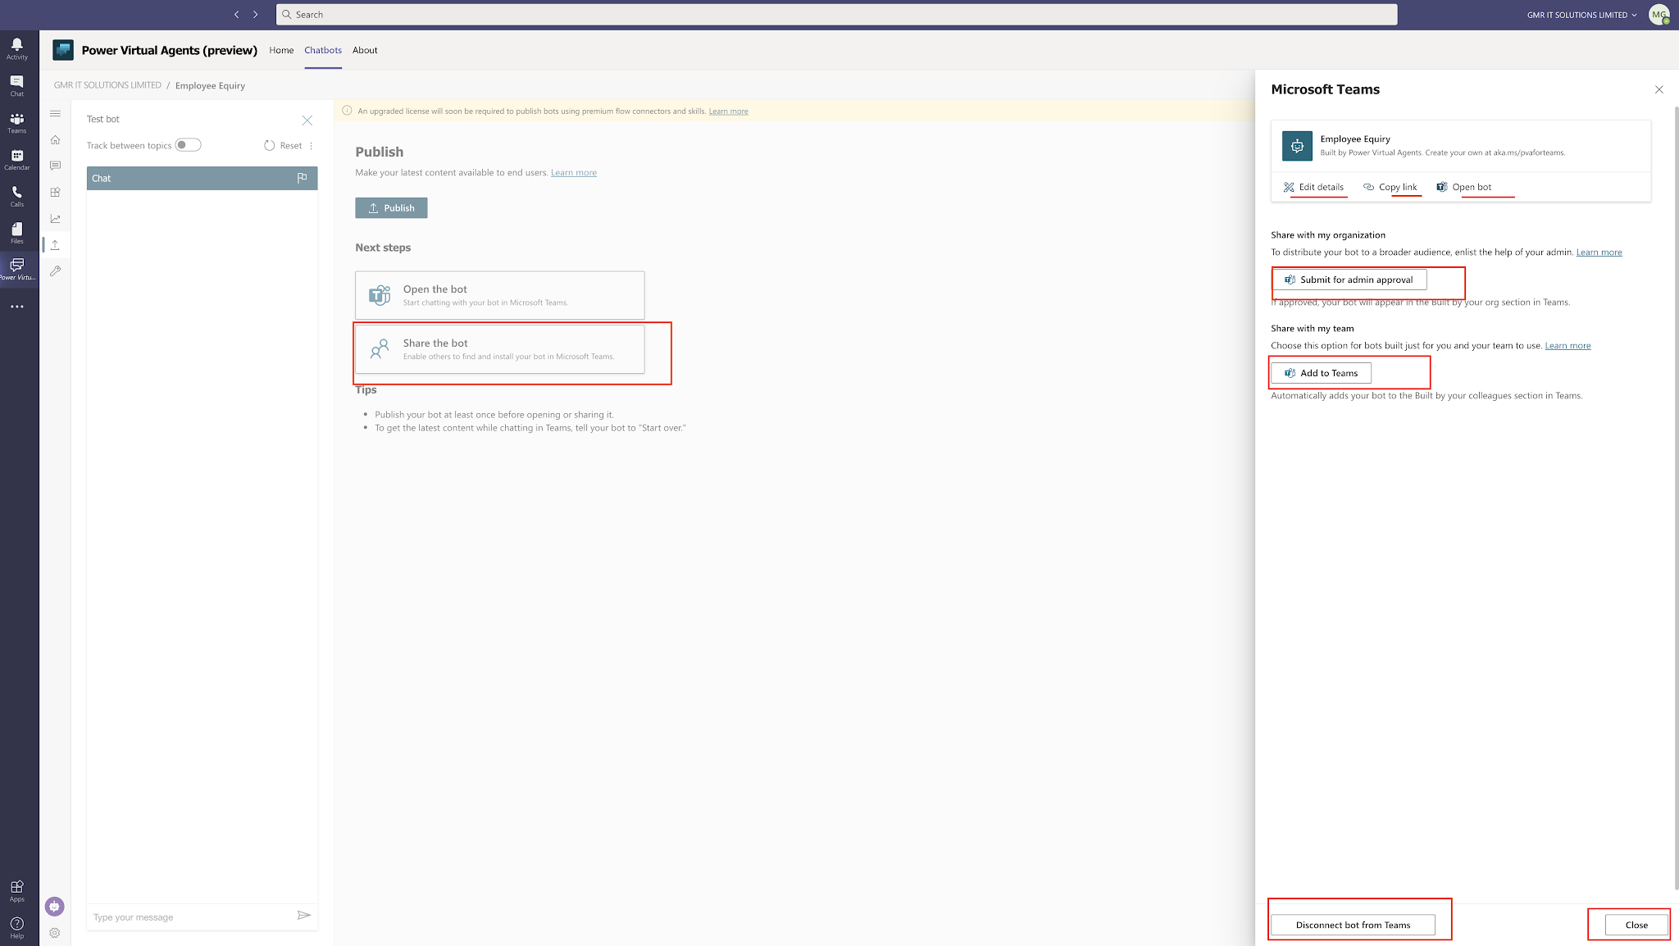The height and width of the screenshot is (946, 1679).
Task: Click Disconnect bot from Teams button
Action: pos(1353,925)
